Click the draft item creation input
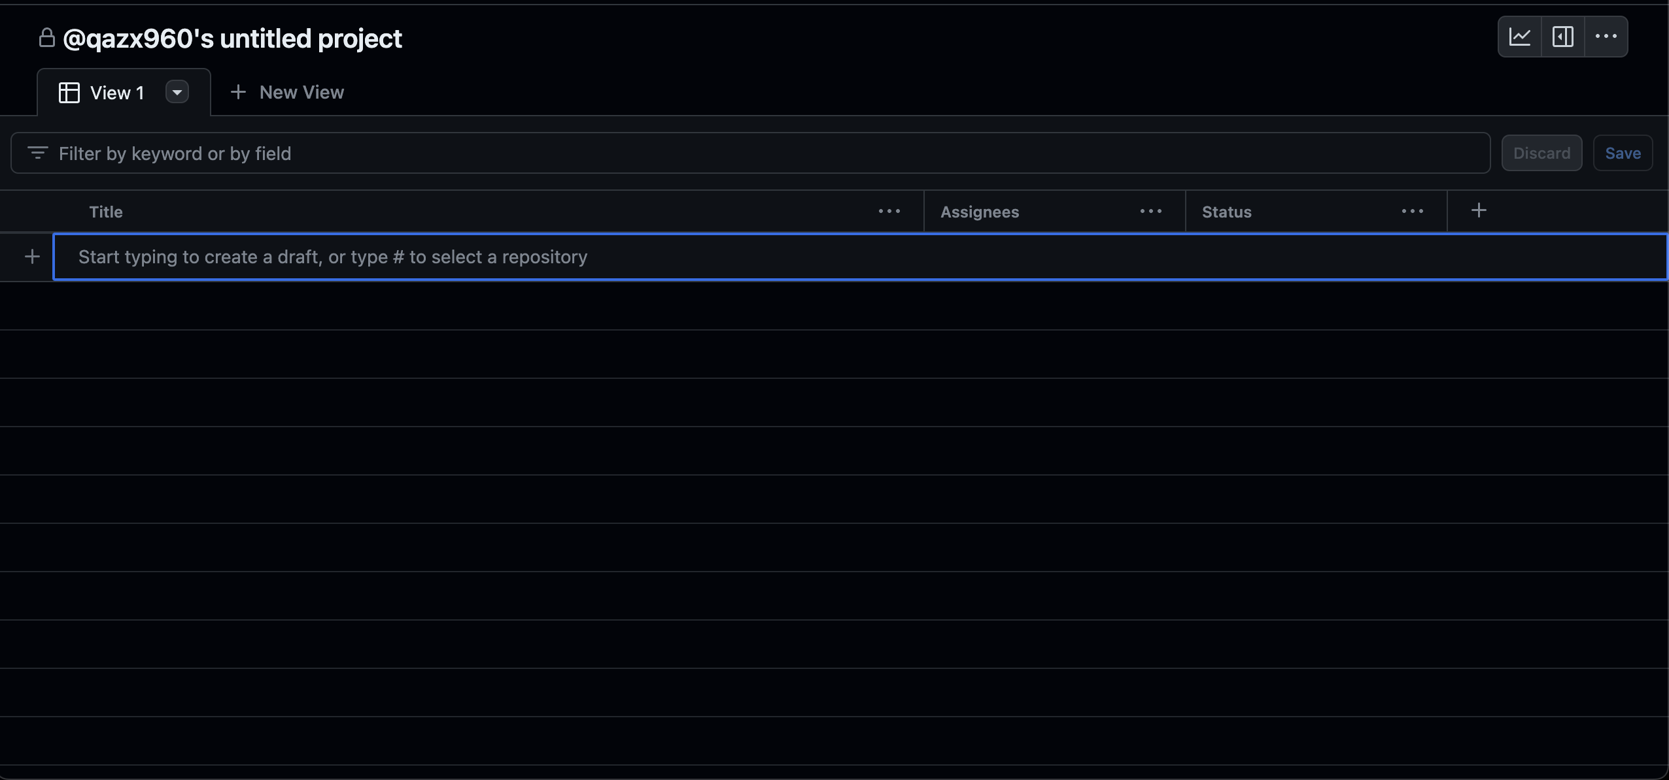The height and width of the screenshot is (780, 1669). [850, 257]
